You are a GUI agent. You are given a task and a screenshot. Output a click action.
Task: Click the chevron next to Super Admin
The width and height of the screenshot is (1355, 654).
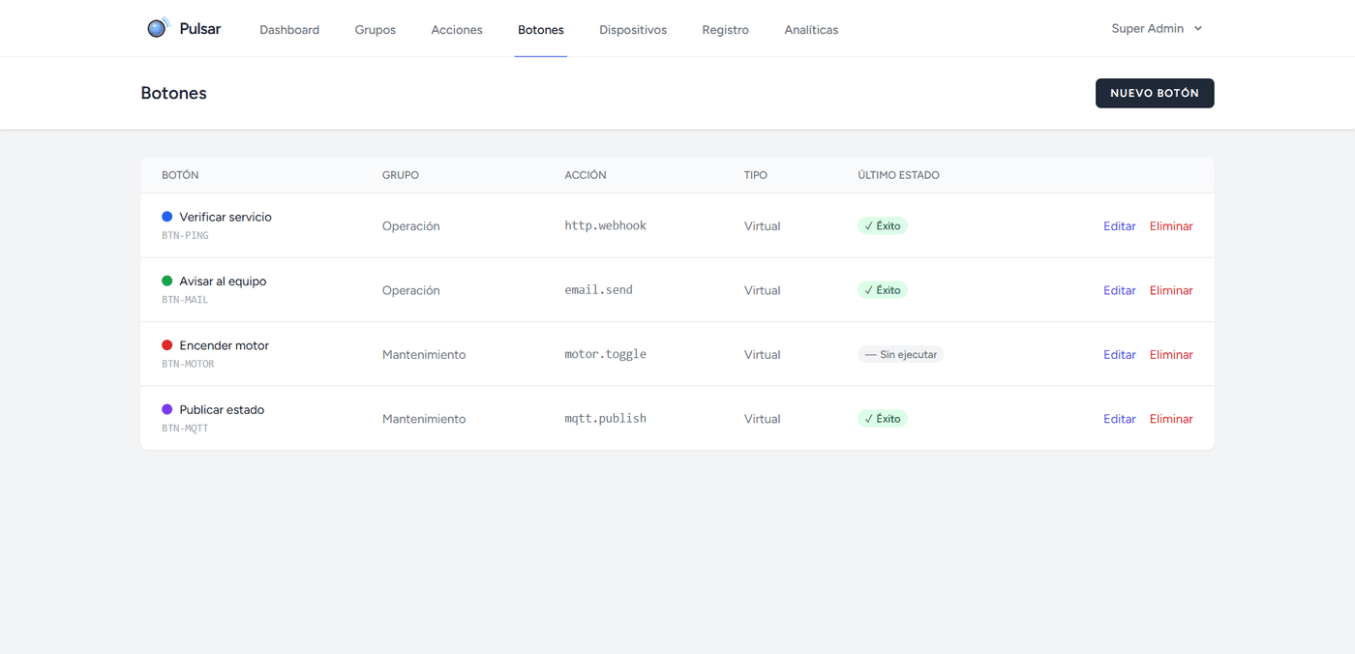[x=1198, y=29]
